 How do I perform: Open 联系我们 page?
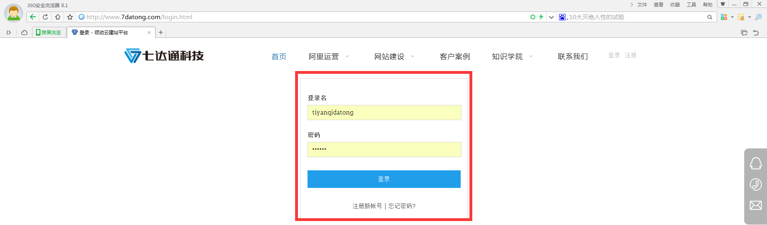tap(573, 57)
